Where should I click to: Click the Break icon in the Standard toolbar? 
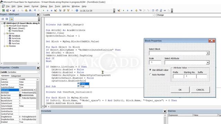48,10
